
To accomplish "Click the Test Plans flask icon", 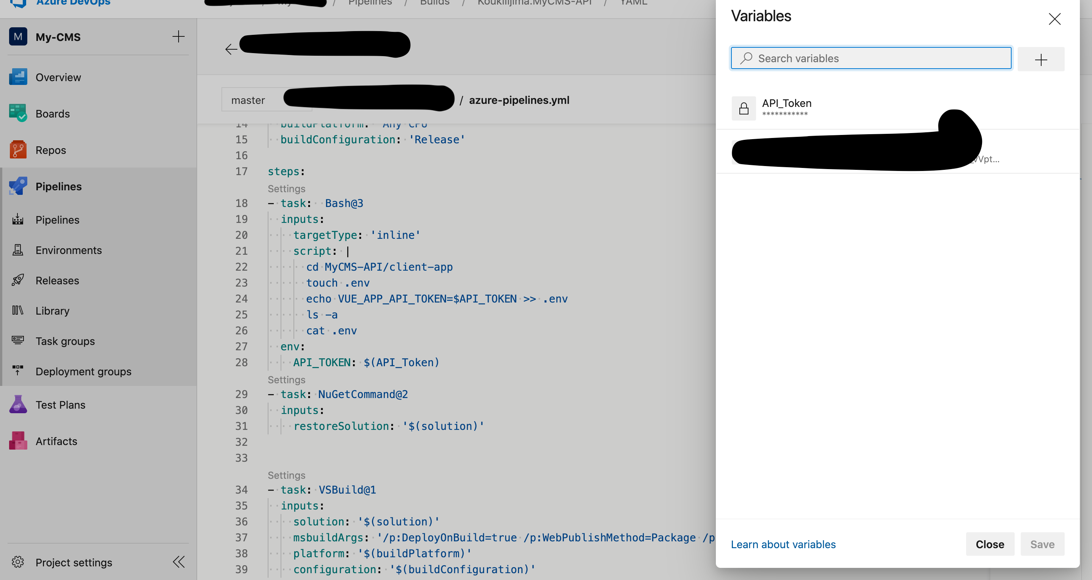I will tap(18, 404).
